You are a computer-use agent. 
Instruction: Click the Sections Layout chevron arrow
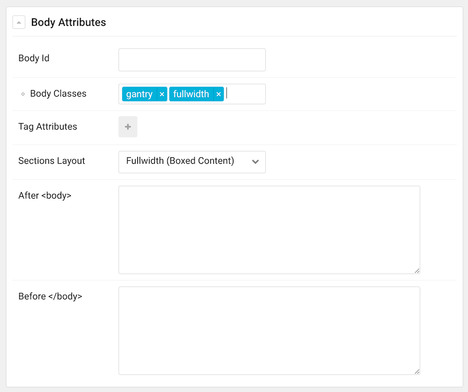pos(255,162)
